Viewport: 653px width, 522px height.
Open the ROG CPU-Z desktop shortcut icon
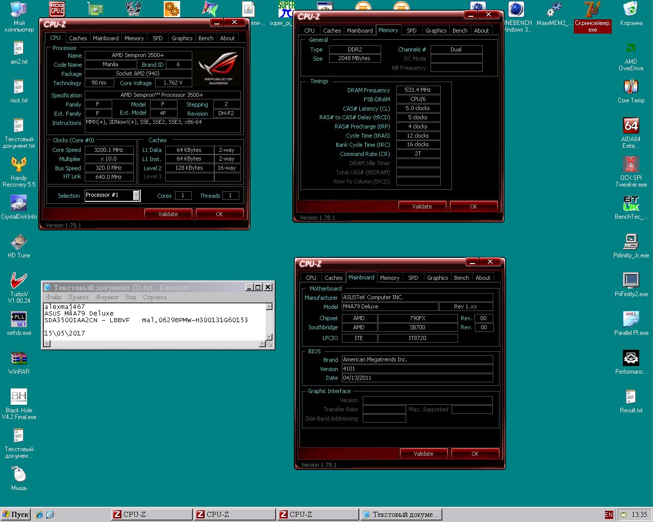57,8
